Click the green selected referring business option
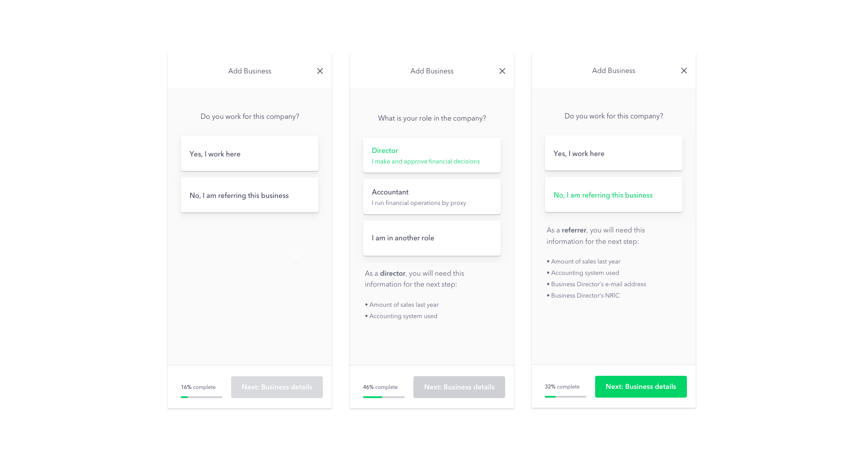 click(613, 194)
